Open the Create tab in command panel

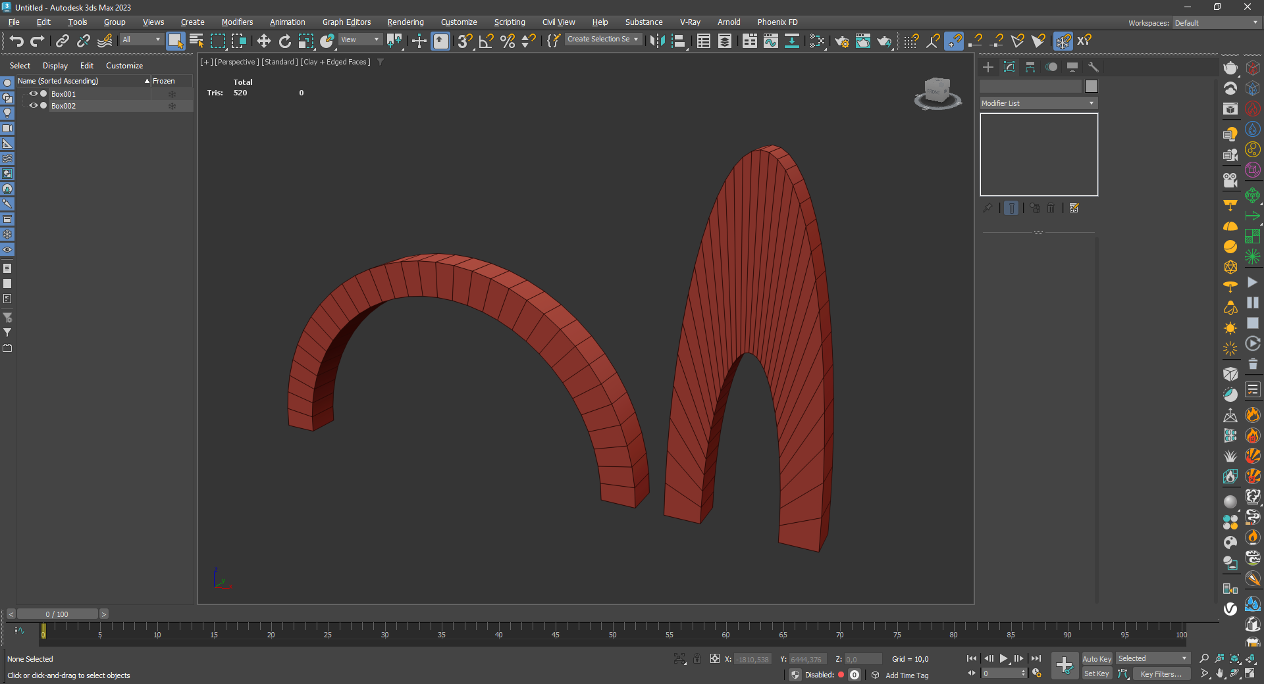click(987, 67)
